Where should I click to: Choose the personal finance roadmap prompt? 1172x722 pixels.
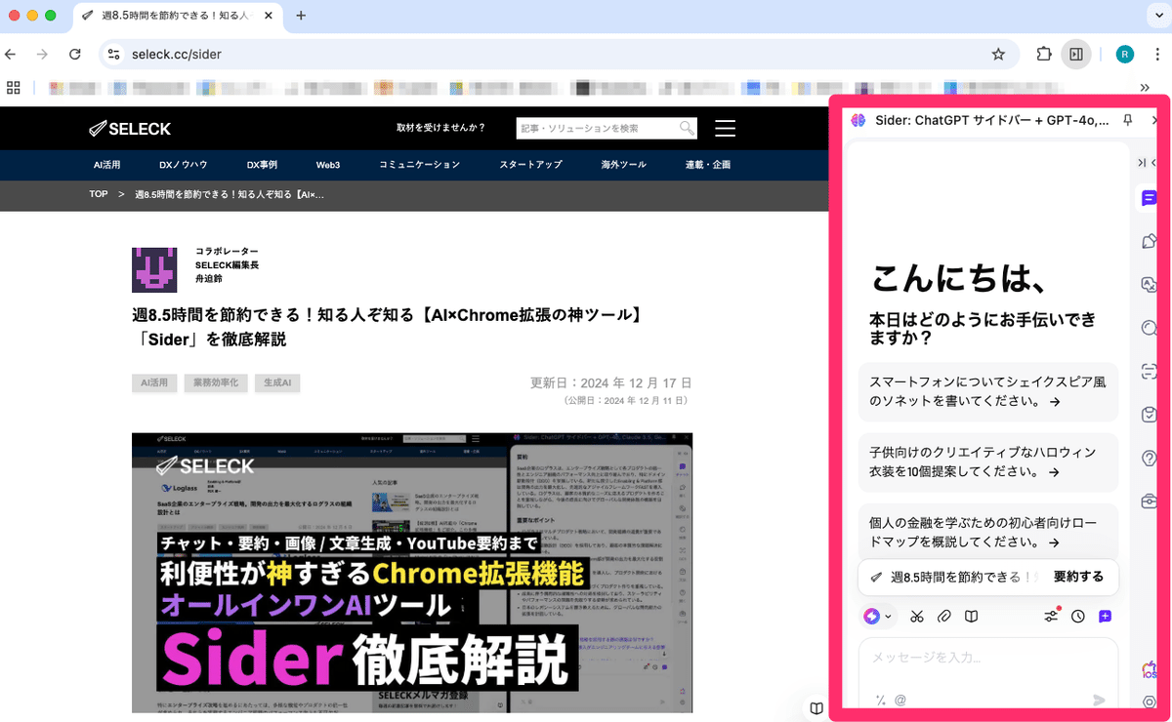point(987,531)
